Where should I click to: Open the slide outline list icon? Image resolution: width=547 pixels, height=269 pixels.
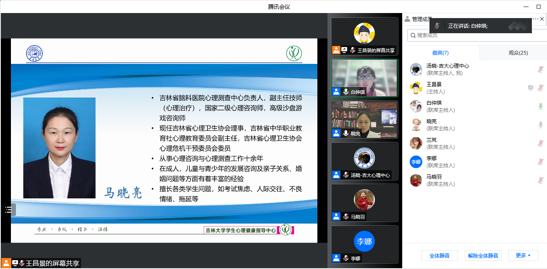(8, 210)
